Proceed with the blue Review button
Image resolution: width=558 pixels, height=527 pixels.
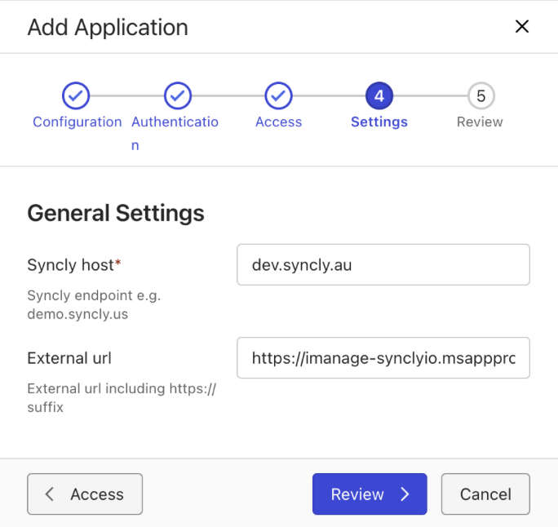coord(370,494)
